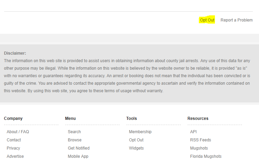Open the Mobile App link
The width and height of the screenshot is (259, 167).
coord(78,156)
